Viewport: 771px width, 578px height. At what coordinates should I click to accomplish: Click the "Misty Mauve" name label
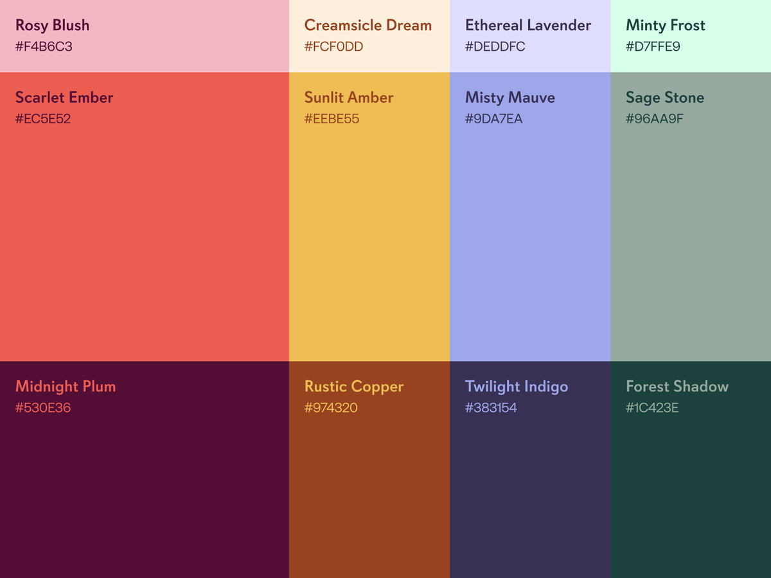[x=510, y=98]
